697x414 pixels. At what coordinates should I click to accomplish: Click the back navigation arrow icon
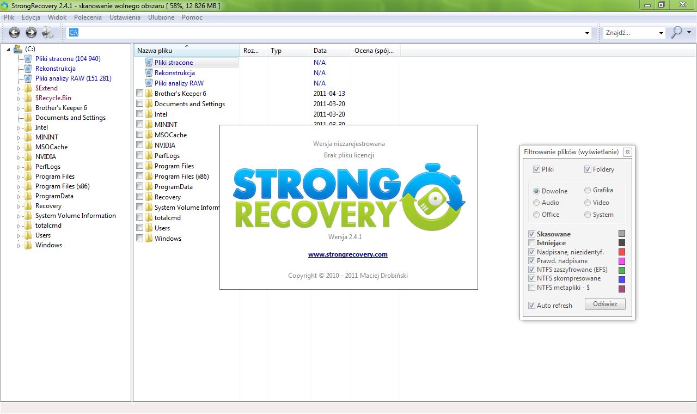click(x=15, y=32)
